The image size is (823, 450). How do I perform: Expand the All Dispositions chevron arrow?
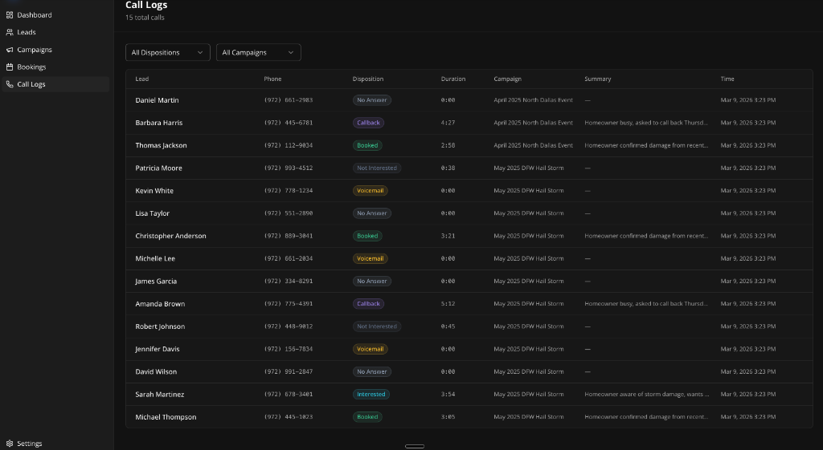pyautogui.click(x=200, y=52)
